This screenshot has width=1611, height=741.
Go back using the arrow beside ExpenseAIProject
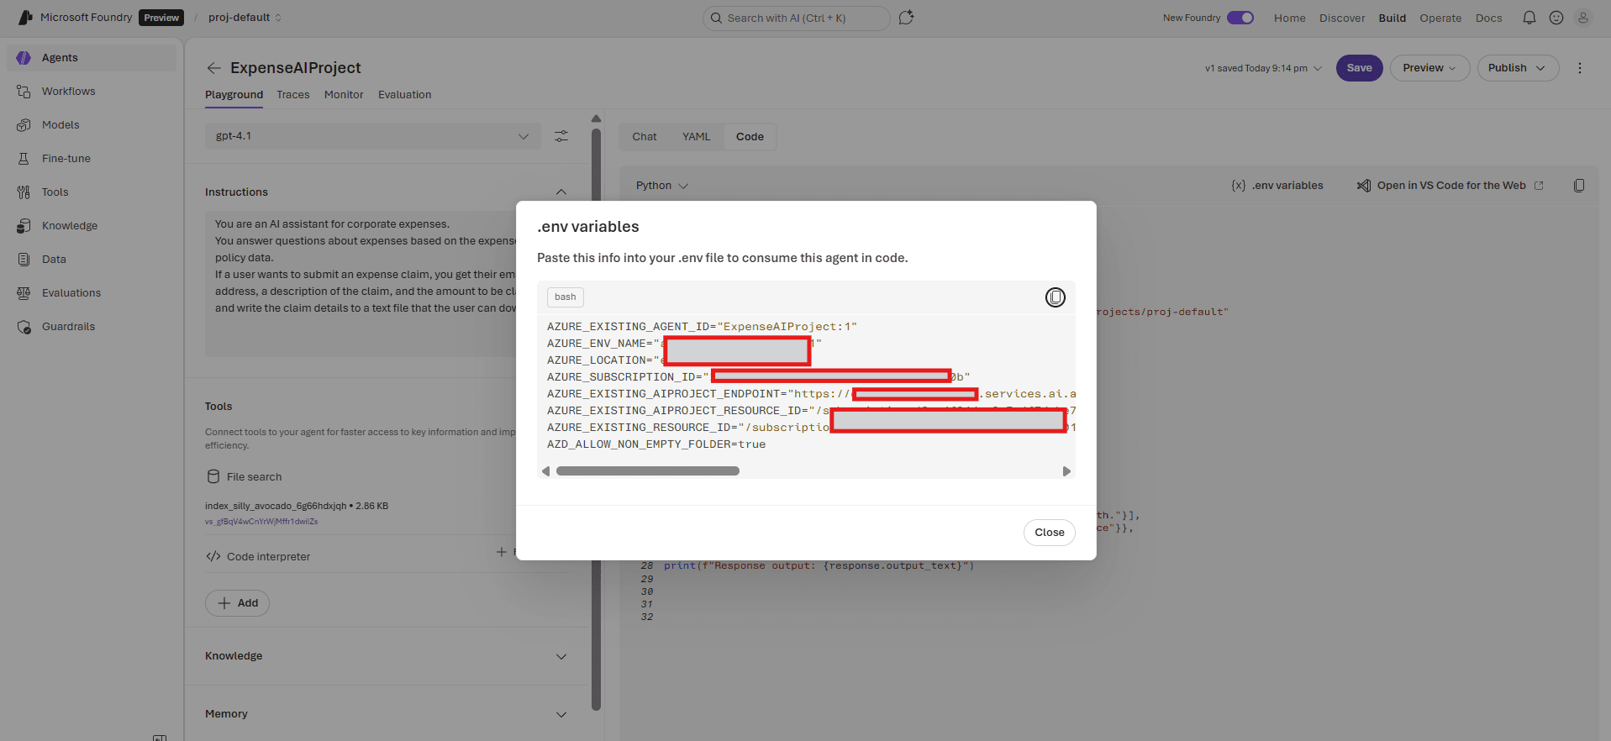[214, 68]
